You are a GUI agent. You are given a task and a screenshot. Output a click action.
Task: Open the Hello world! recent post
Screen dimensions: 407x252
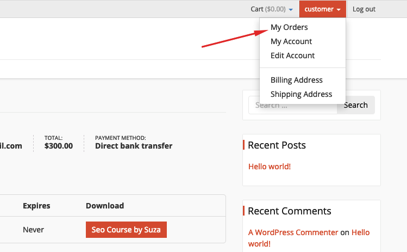270,167
